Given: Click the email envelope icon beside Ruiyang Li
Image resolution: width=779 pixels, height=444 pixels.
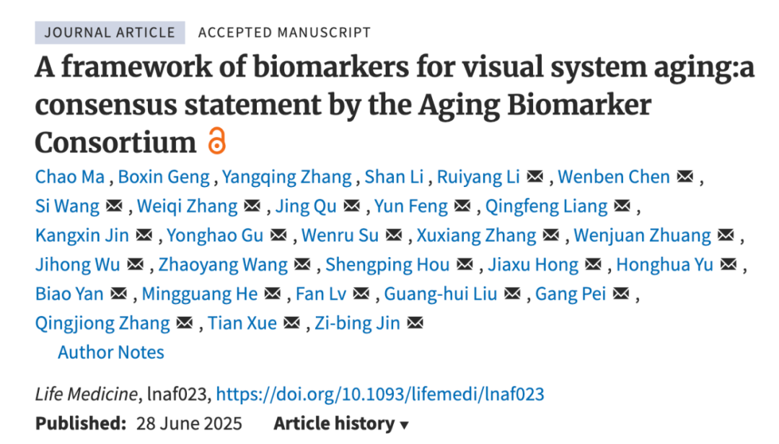Looking at the screenshot, I should (x=535, y=176).
